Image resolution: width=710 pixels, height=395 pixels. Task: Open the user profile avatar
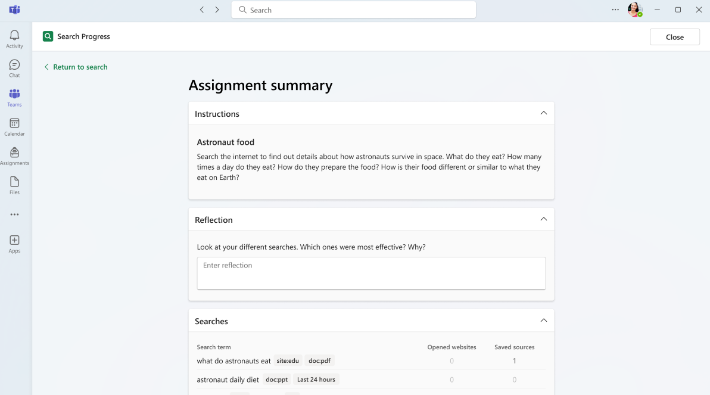635,10
